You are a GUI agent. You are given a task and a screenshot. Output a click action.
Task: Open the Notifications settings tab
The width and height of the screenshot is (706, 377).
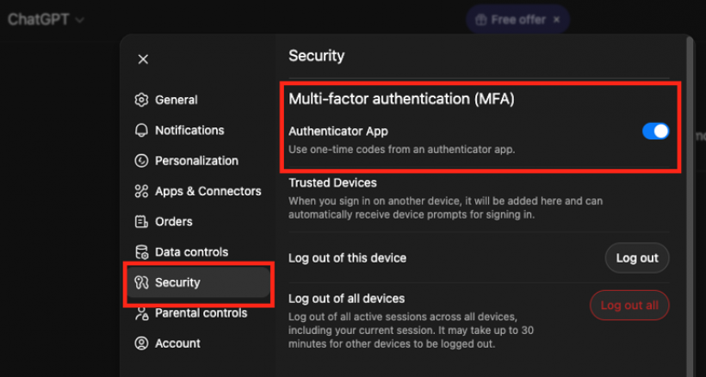coord(189,131)
